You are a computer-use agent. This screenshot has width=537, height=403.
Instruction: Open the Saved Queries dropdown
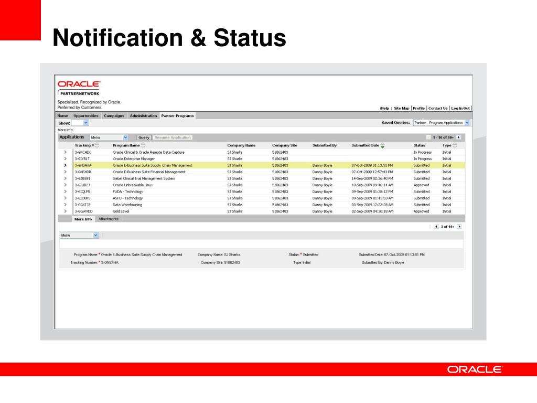coord(442,123)
